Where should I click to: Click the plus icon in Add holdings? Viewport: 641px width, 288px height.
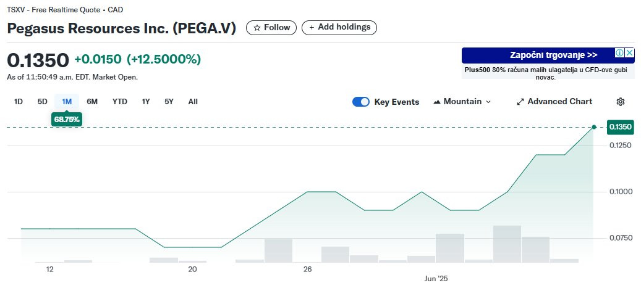coord(312,28)
